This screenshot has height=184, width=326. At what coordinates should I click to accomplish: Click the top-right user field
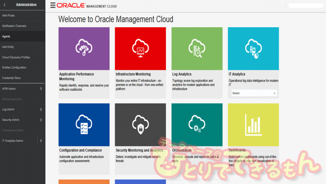pyautogui.click(x=306, y=6)
